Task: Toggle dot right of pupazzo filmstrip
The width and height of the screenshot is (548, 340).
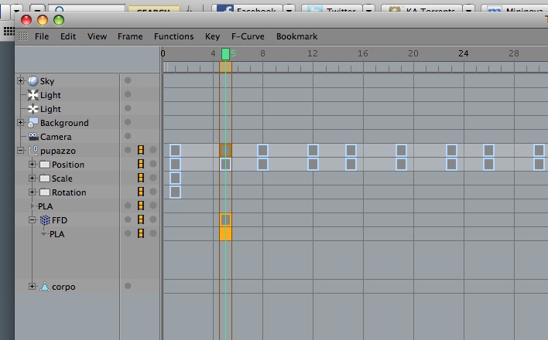Action: point(153,150)
